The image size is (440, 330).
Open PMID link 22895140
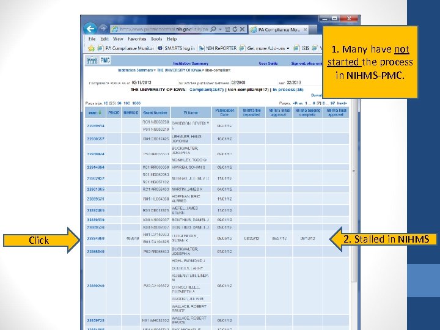pyautogui.click(x=96, y=251)
